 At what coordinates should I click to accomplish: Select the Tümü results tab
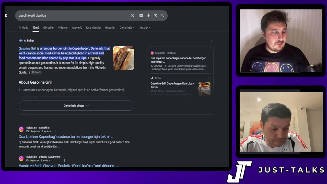(36, 28)
